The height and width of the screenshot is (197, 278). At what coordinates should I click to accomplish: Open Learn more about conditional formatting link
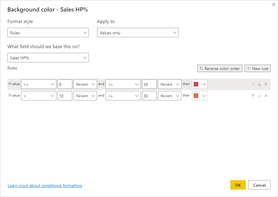click(x=45, y=185)
